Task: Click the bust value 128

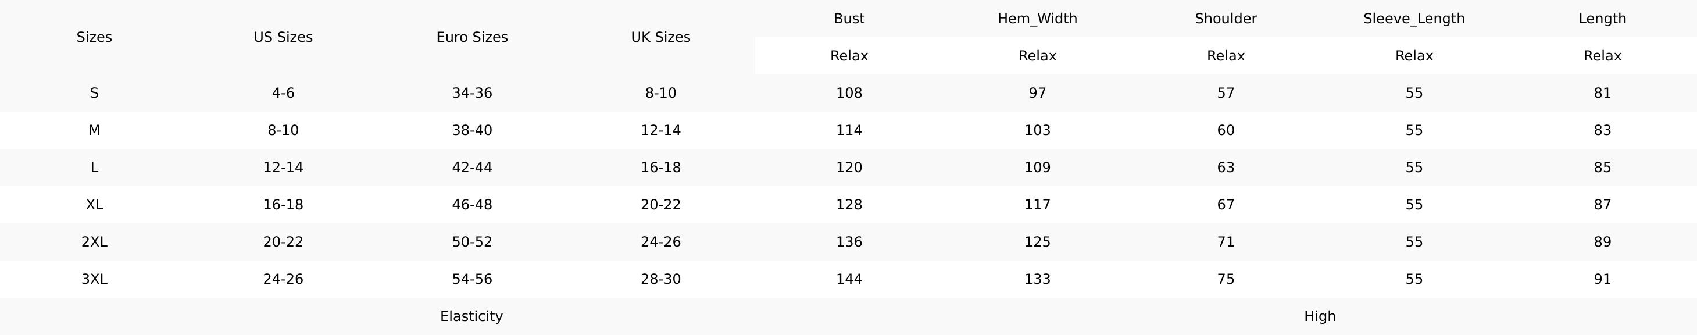Action: pos(849,204)
